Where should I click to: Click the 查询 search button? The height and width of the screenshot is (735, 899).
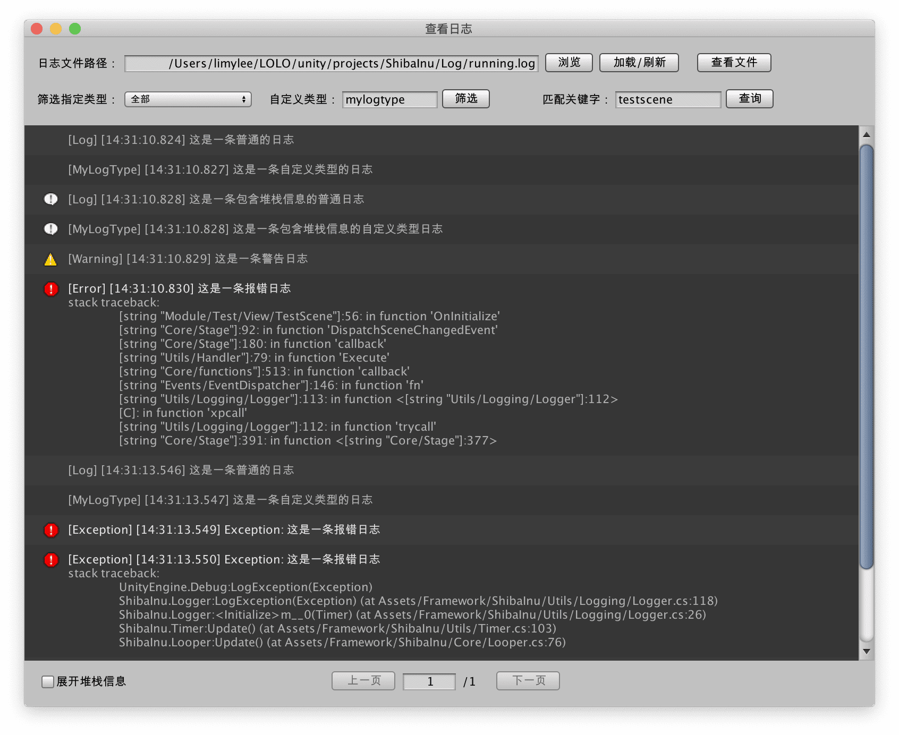point(749,99)
